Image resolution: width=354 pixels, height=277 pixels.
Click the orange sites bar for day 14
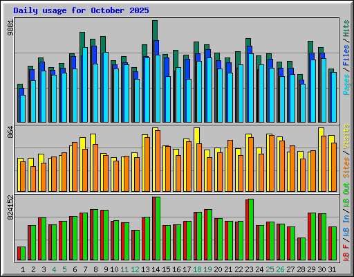pyautogui.click(x=158, y=161)
